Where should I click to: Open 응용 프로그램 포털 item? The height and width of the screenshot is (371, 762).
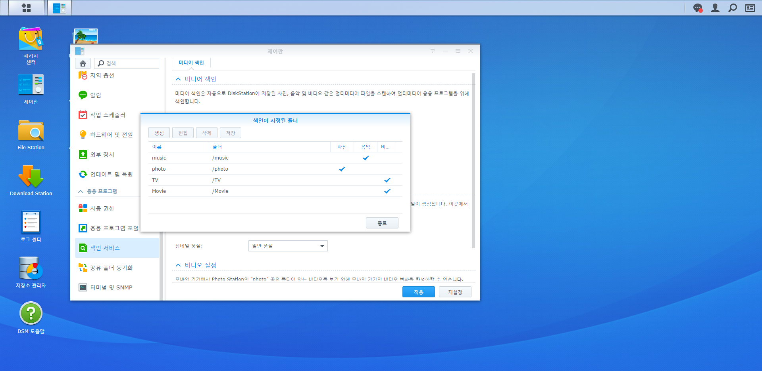pos(108,228)
